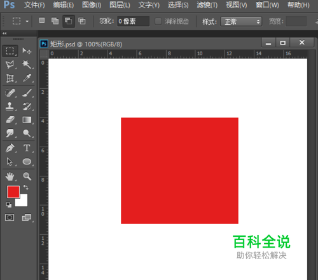Open the 图层(L) menu
Viewport: 318px width, 280px height.
[x=120, y=4]
